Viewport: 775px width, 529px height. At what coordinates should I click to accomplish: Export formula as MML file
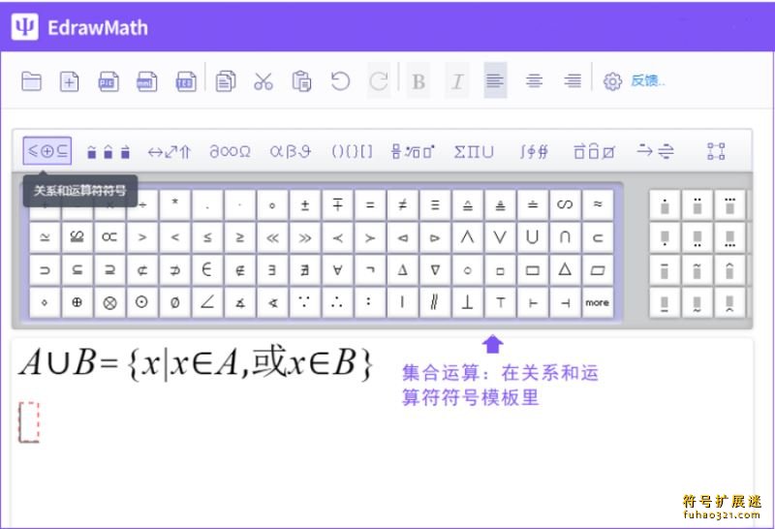click(x=147, y=81)
